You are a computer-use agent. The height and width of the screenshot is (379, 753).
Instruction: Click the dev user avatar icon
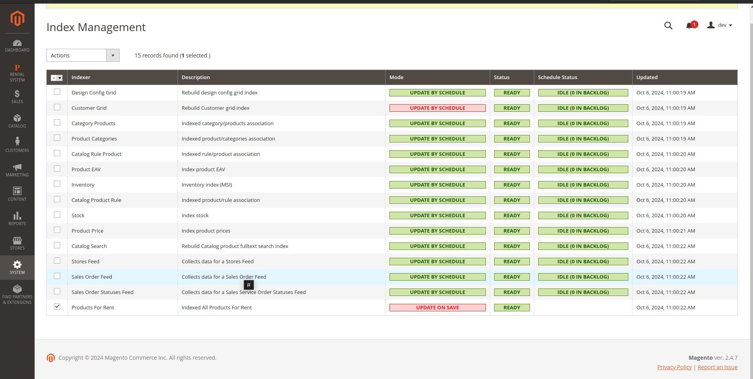(711, 25)
